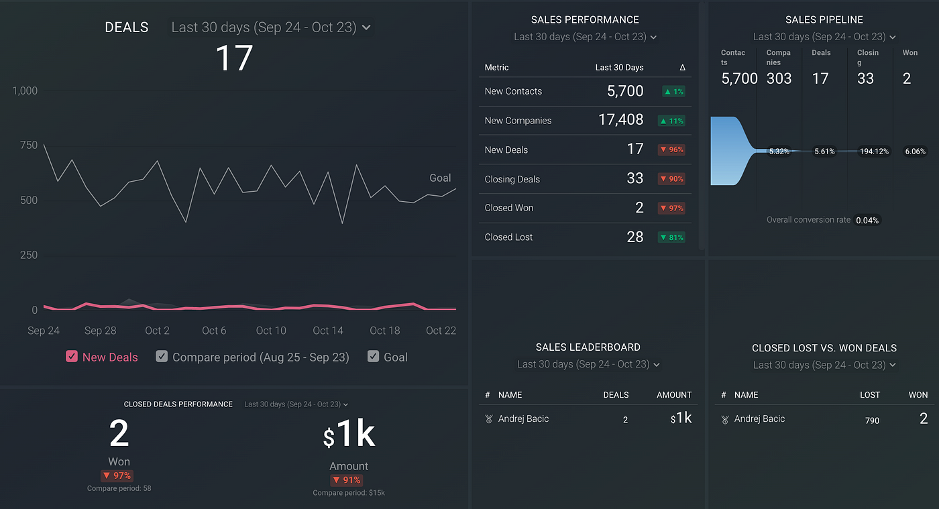Click the 6.06% pipeline conversion label
The height and width of the screenshot is (509, 939).
915,152
